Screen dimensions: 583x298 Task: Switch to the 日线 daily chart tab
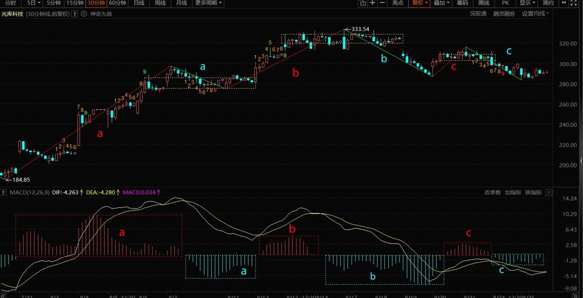[138, 3]
